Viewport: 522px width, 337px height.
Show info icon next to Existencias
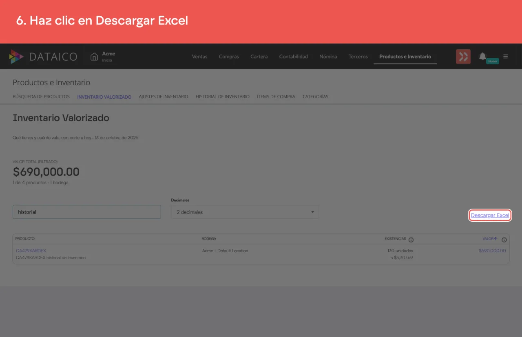[x=411, y=240]
